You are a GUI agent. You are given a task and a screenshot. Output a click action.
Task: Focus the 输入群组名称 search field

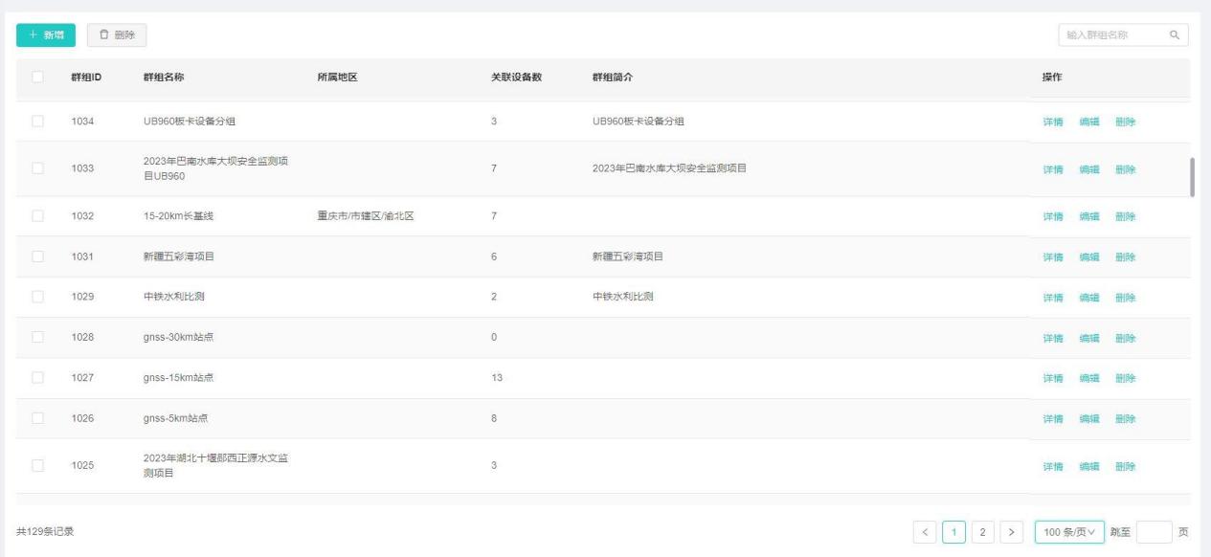coord(1112,35)
